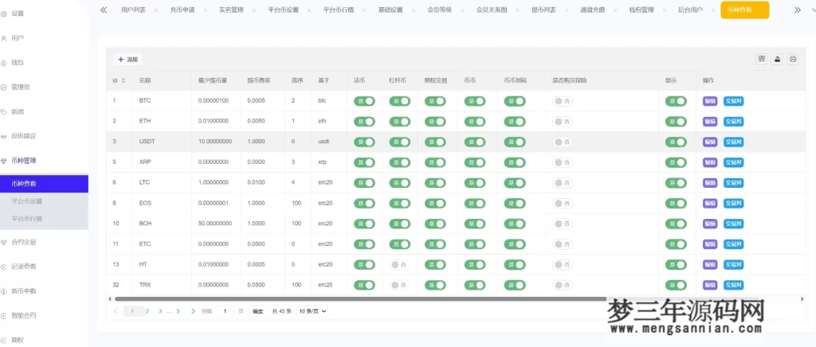Switch to the 用户列表 tab
The image size is (816, 347).
(x=133, y=10)
